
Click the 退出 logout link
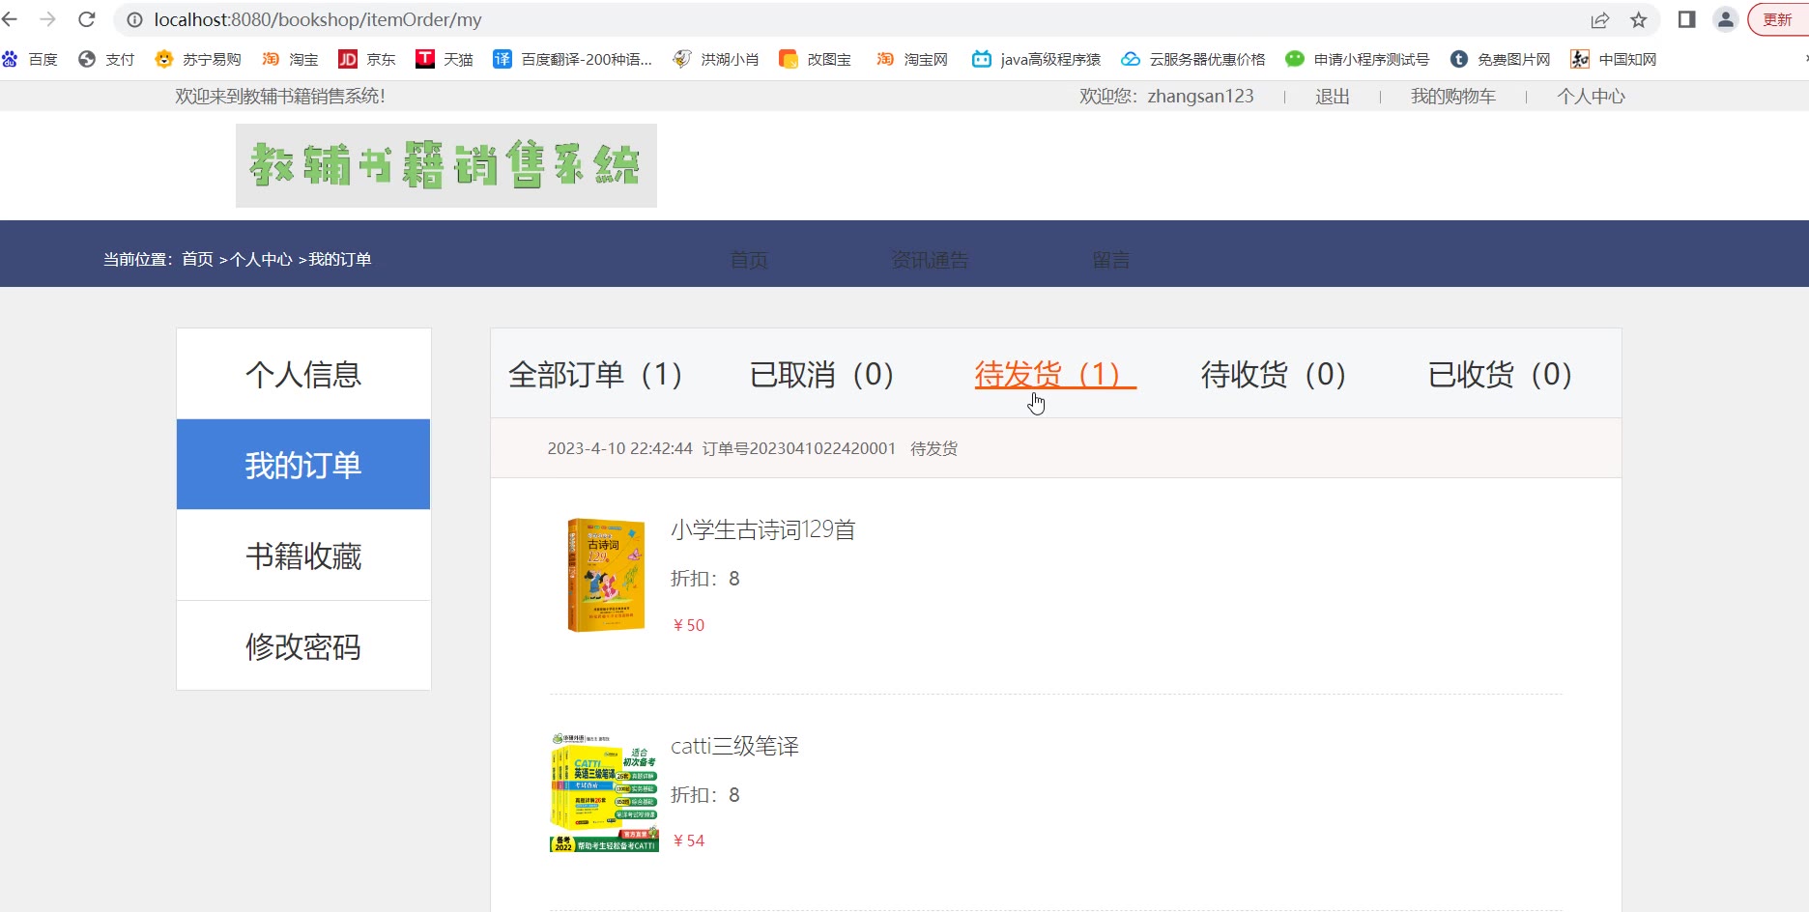coord(1332,97)
